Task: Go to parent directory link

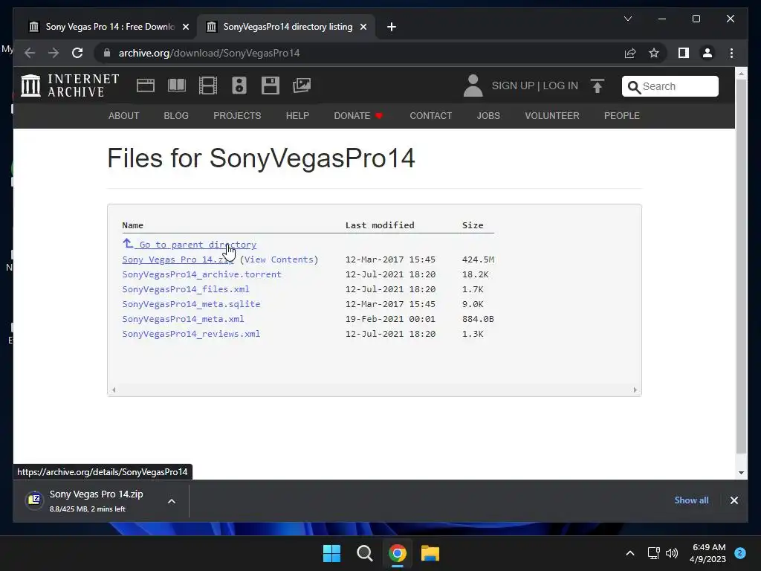Action: [190, 244]
